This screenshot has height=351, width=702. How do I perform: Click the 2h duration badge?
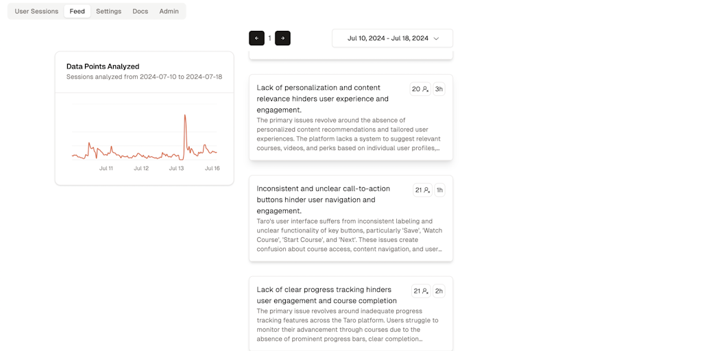click(x=439, y=291)
